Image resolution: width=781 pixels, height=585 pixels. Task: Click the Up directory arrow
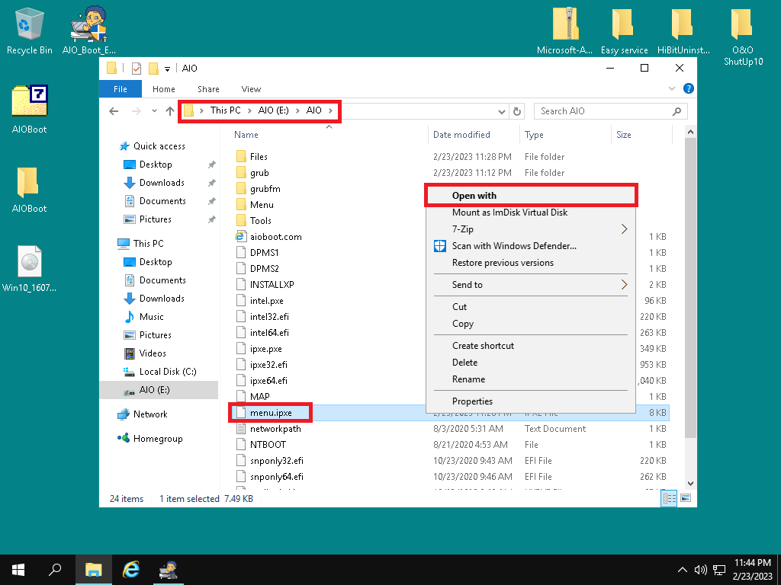coord(169,111)
